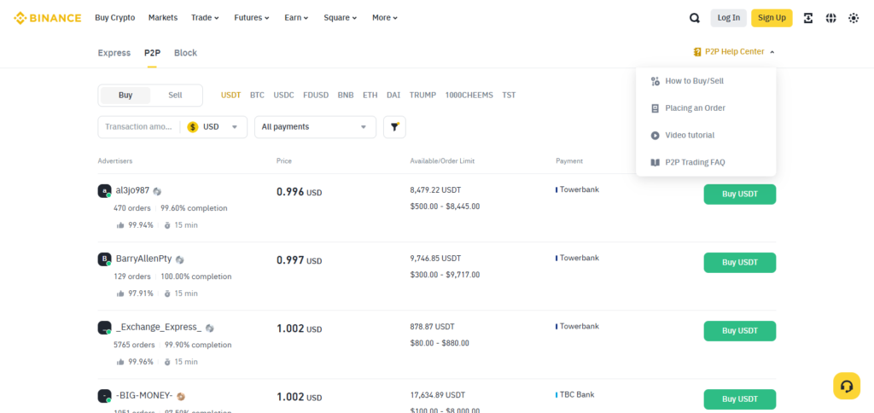This screenshot has width=874, height=413.
Task: Select the BNB coin tab
Action: 346,96
